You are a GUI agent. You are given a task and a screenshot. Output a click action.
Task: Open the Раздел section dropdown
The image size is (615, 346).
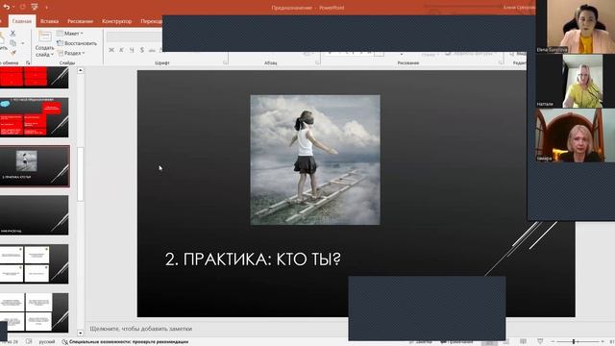tap(71, 53)
